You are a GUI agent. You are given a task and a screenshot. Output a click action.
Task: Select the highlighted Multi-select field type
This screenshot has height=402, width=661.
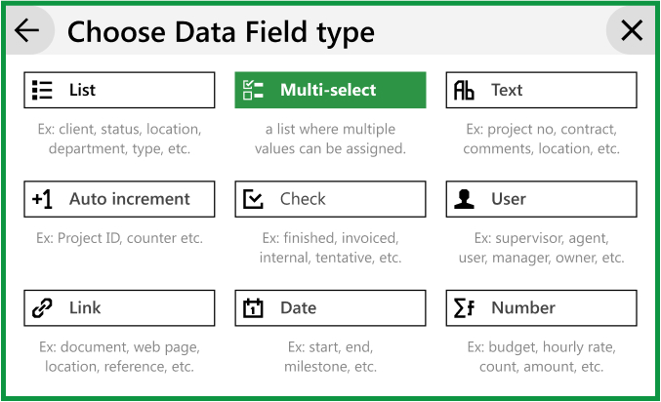330,91
